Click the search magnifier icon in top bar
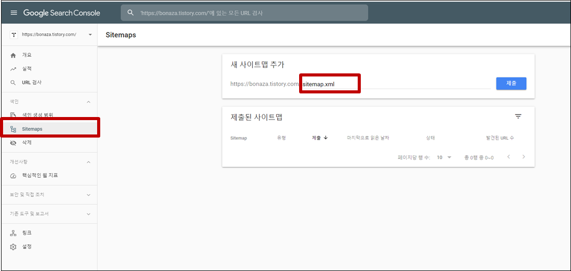 (x=131, y=13)
